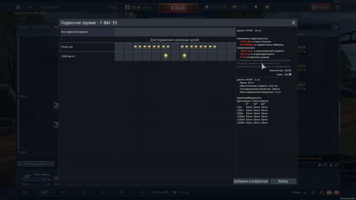Screen dimensions: 356x200
Task: Close the Подвесное оружие dialog
Action: pos(293,23)
